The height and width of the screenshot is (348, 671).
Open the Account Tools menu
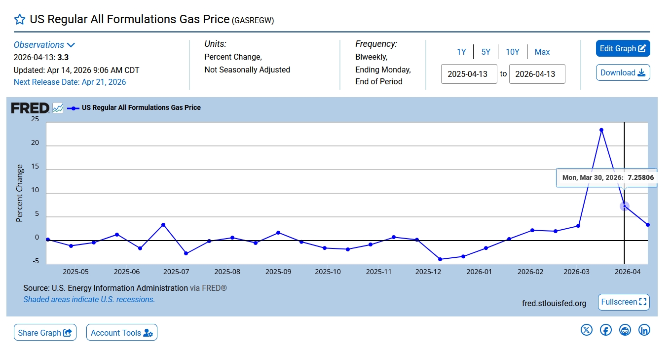pyautogui.click(x=121, y=333)
